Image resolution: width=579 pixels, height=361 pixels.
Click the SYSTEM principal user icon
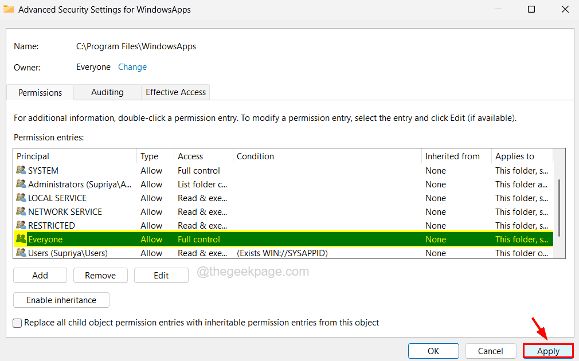point(21,170)
